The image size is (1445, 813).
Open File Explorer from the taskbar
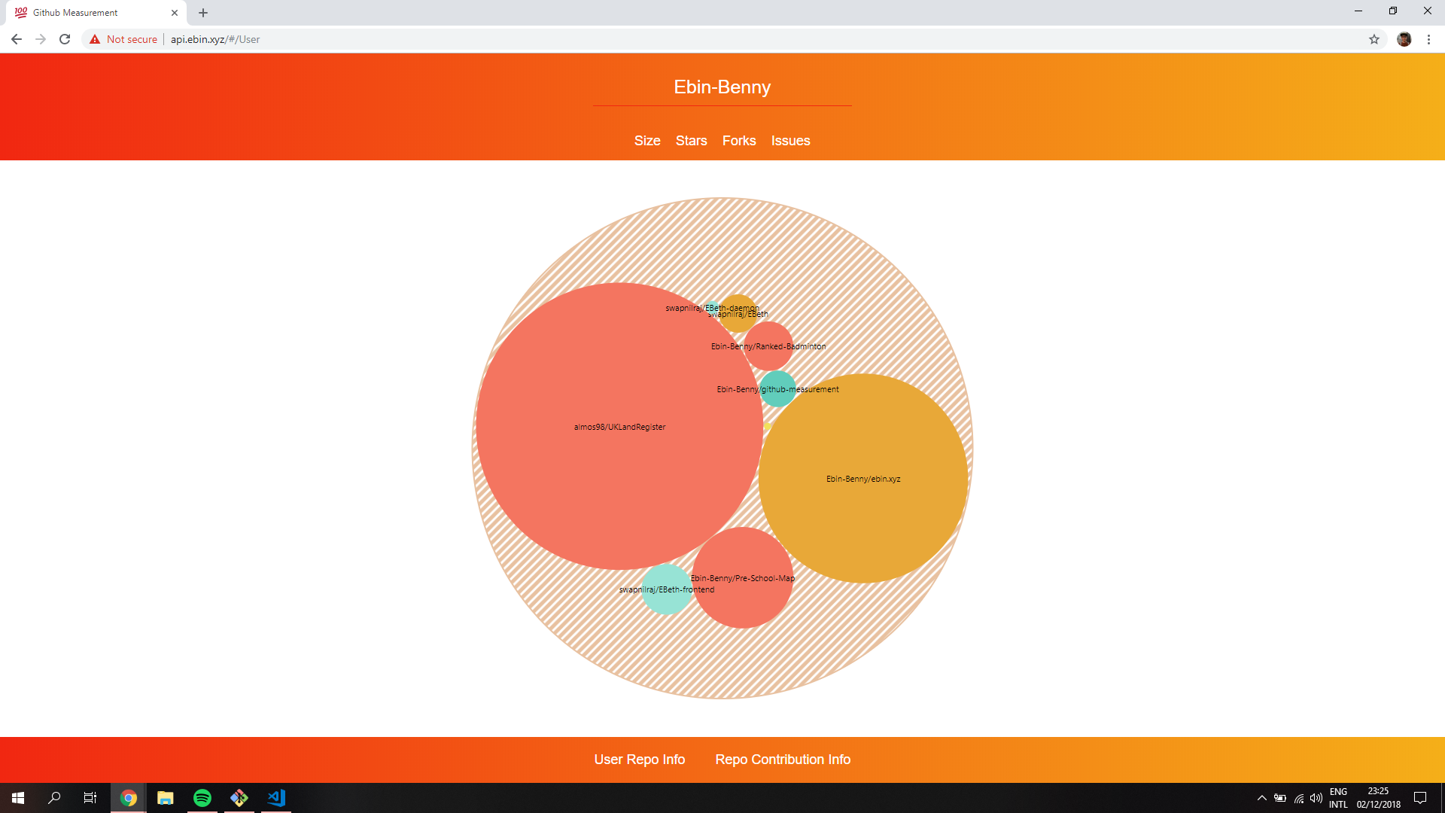point(166,798)
